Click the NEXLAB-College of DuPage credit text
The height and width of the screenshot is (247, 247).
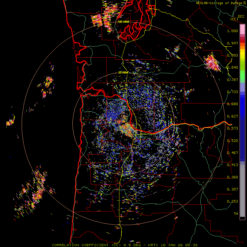pyautogui.click(x=221, y=3)
